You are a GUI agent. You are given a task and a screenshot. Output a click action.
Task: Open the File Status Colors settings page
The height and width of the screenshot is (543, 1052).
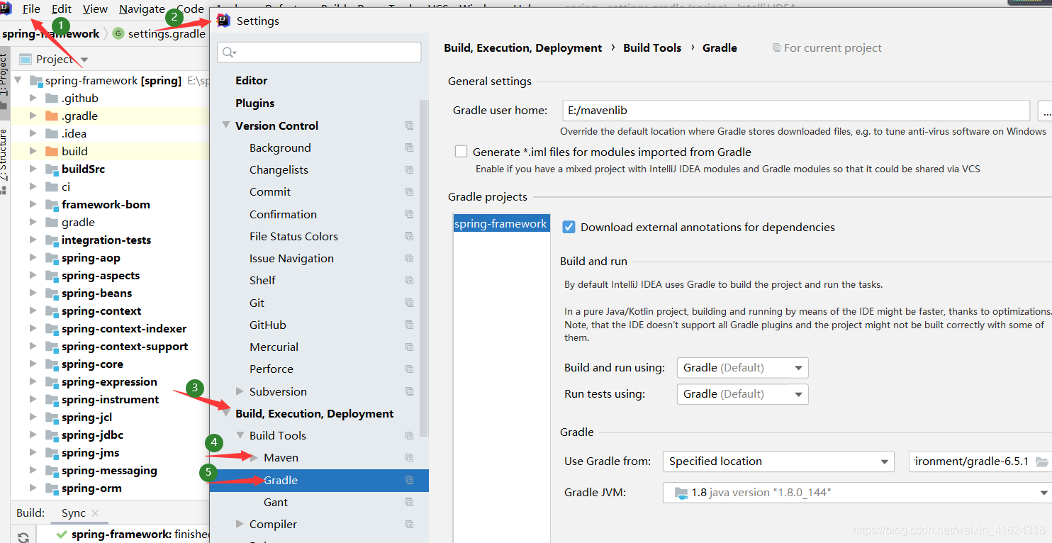(x=293, y=237)
